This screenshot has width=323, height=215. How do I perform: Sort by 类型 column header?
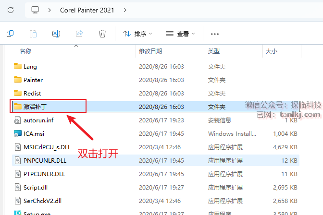tap(213, 51)
